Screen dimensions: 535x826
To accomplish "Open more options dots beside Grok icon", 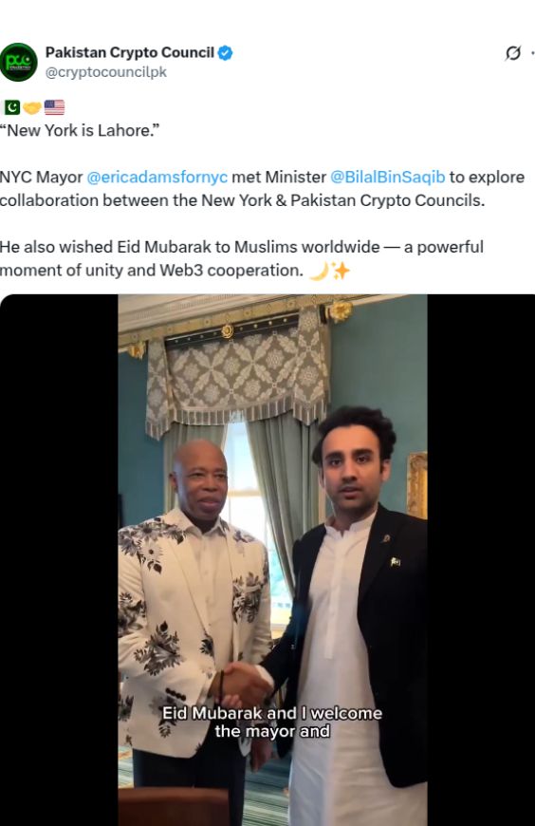I will (x=532, y=53).
